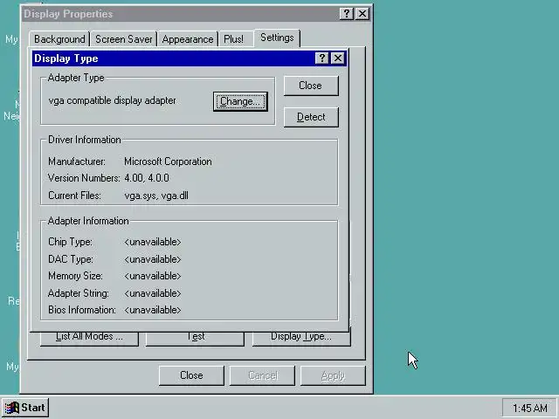Click current files 'vga.sys, vga.dll'
Viewport: 559px width, 419px height.
156,196
